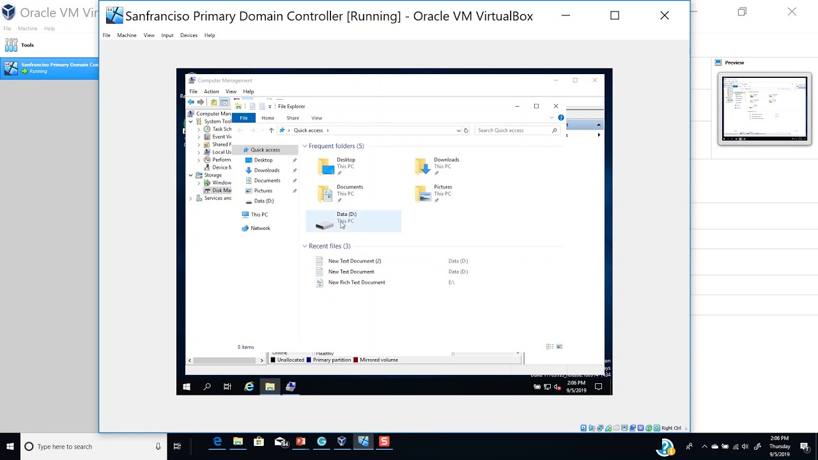
Task: Select Data (D:) in the navigation pane
Action: 263,201
